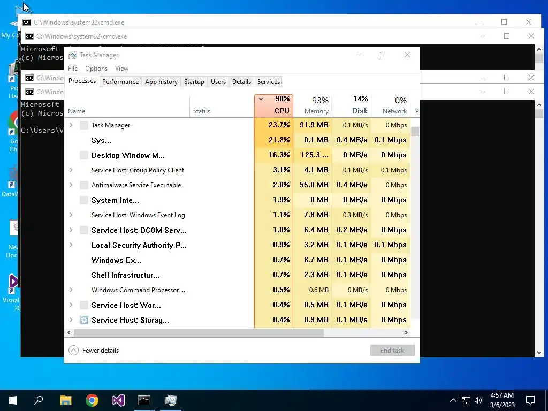Screen dimensions: 548x411
Task: Open the clock showing 4:57 AM
Action: 502,400
